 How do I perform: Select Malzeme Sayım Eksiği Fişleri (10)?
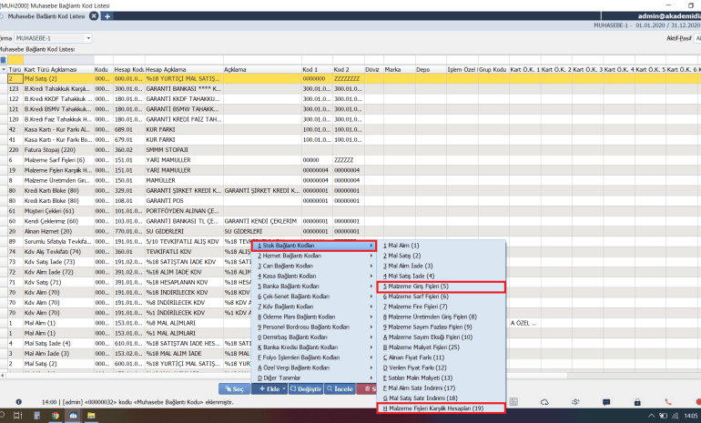[442, 337]
